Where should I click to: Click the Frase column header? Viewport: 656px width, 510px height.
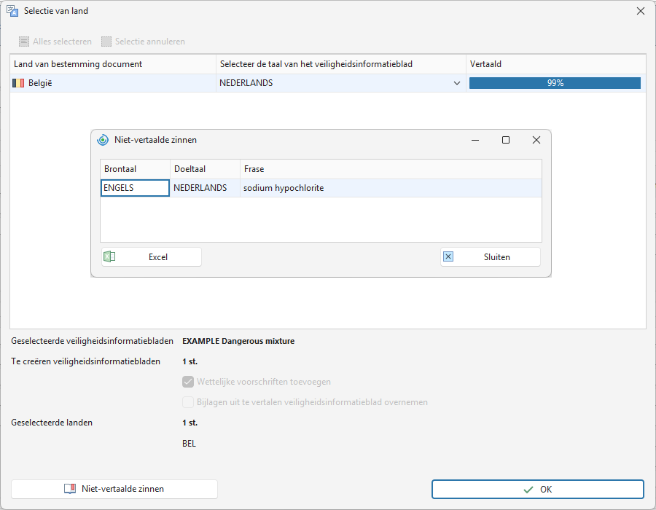pos(391,169)
